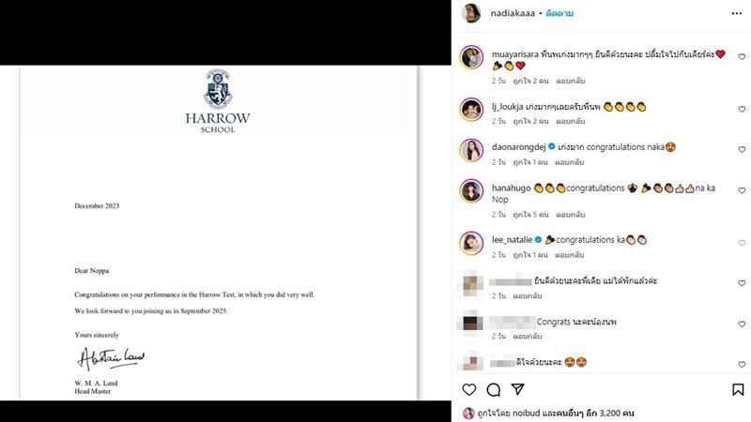751x422 pixels.
Task: Reply to hanahugo's comment
Action: click(571, 215)
